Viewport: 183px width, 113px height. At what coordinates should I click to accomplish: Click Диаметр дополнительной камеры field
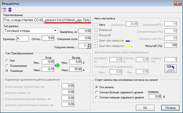[68, 104]
